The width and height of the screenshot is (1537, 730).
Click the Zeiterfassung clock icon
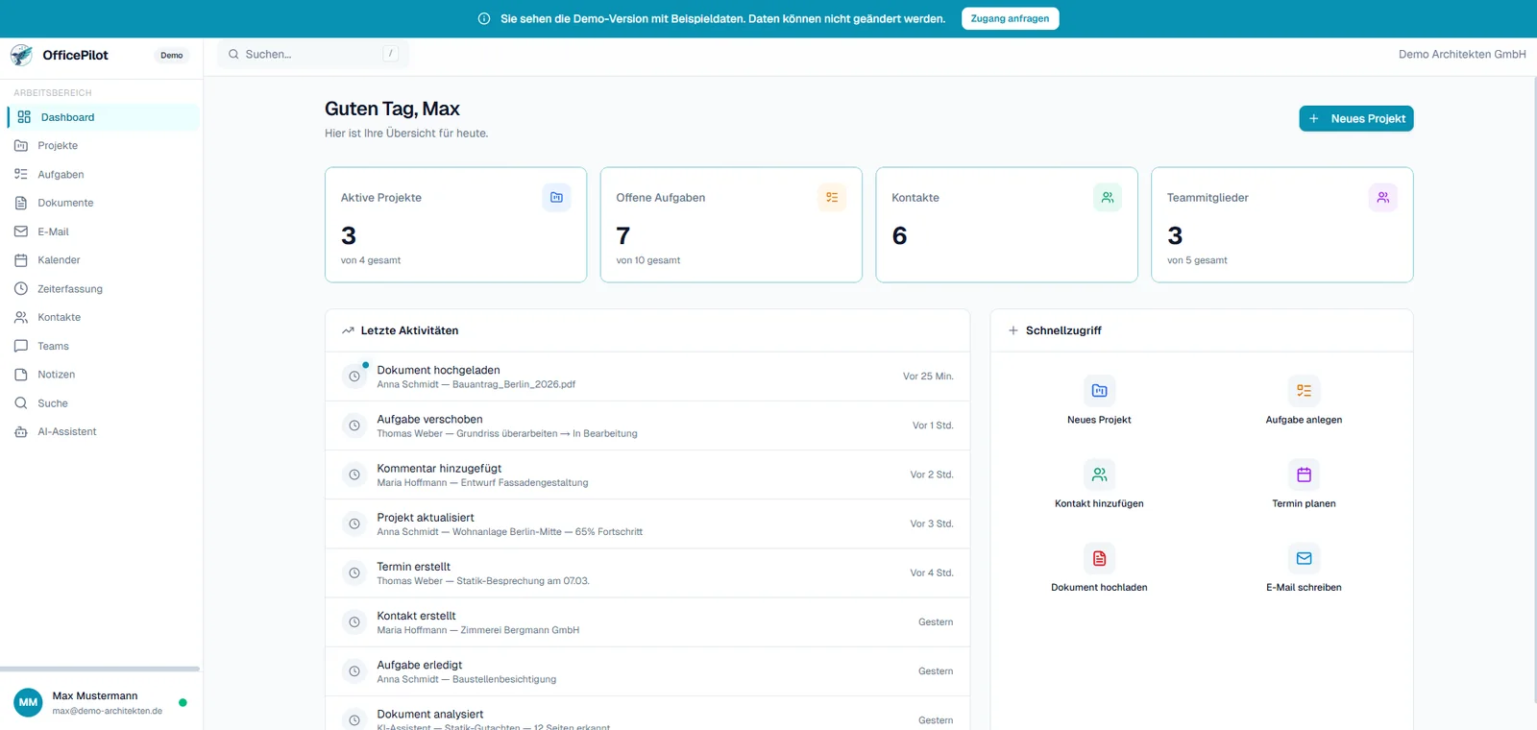[21, 288]
